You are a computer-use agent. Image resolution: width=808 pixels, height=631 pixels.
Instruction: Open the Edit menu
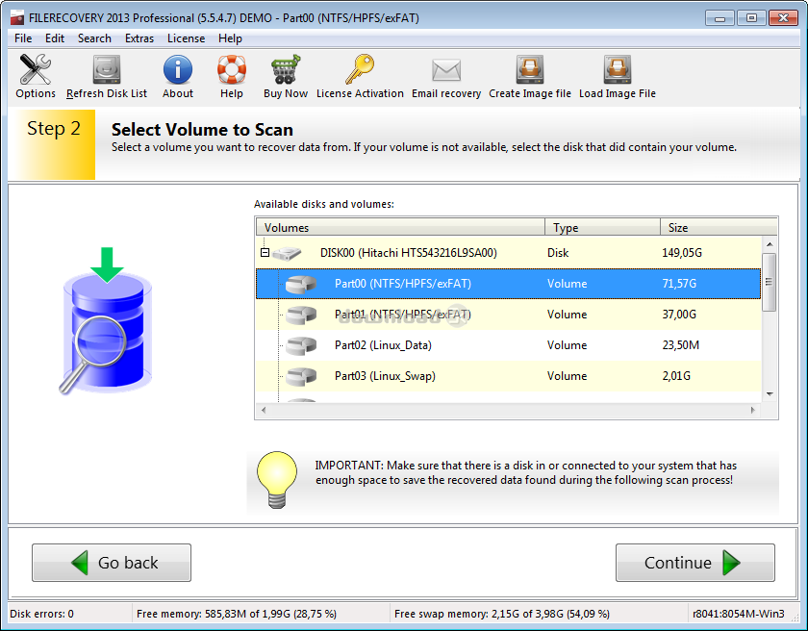tap(55, 38)
